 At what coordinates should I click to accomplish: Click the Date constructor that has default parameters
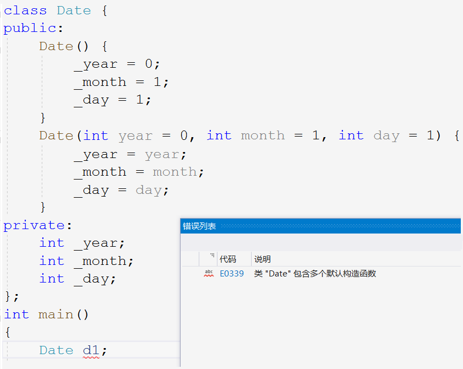(56, 135)
